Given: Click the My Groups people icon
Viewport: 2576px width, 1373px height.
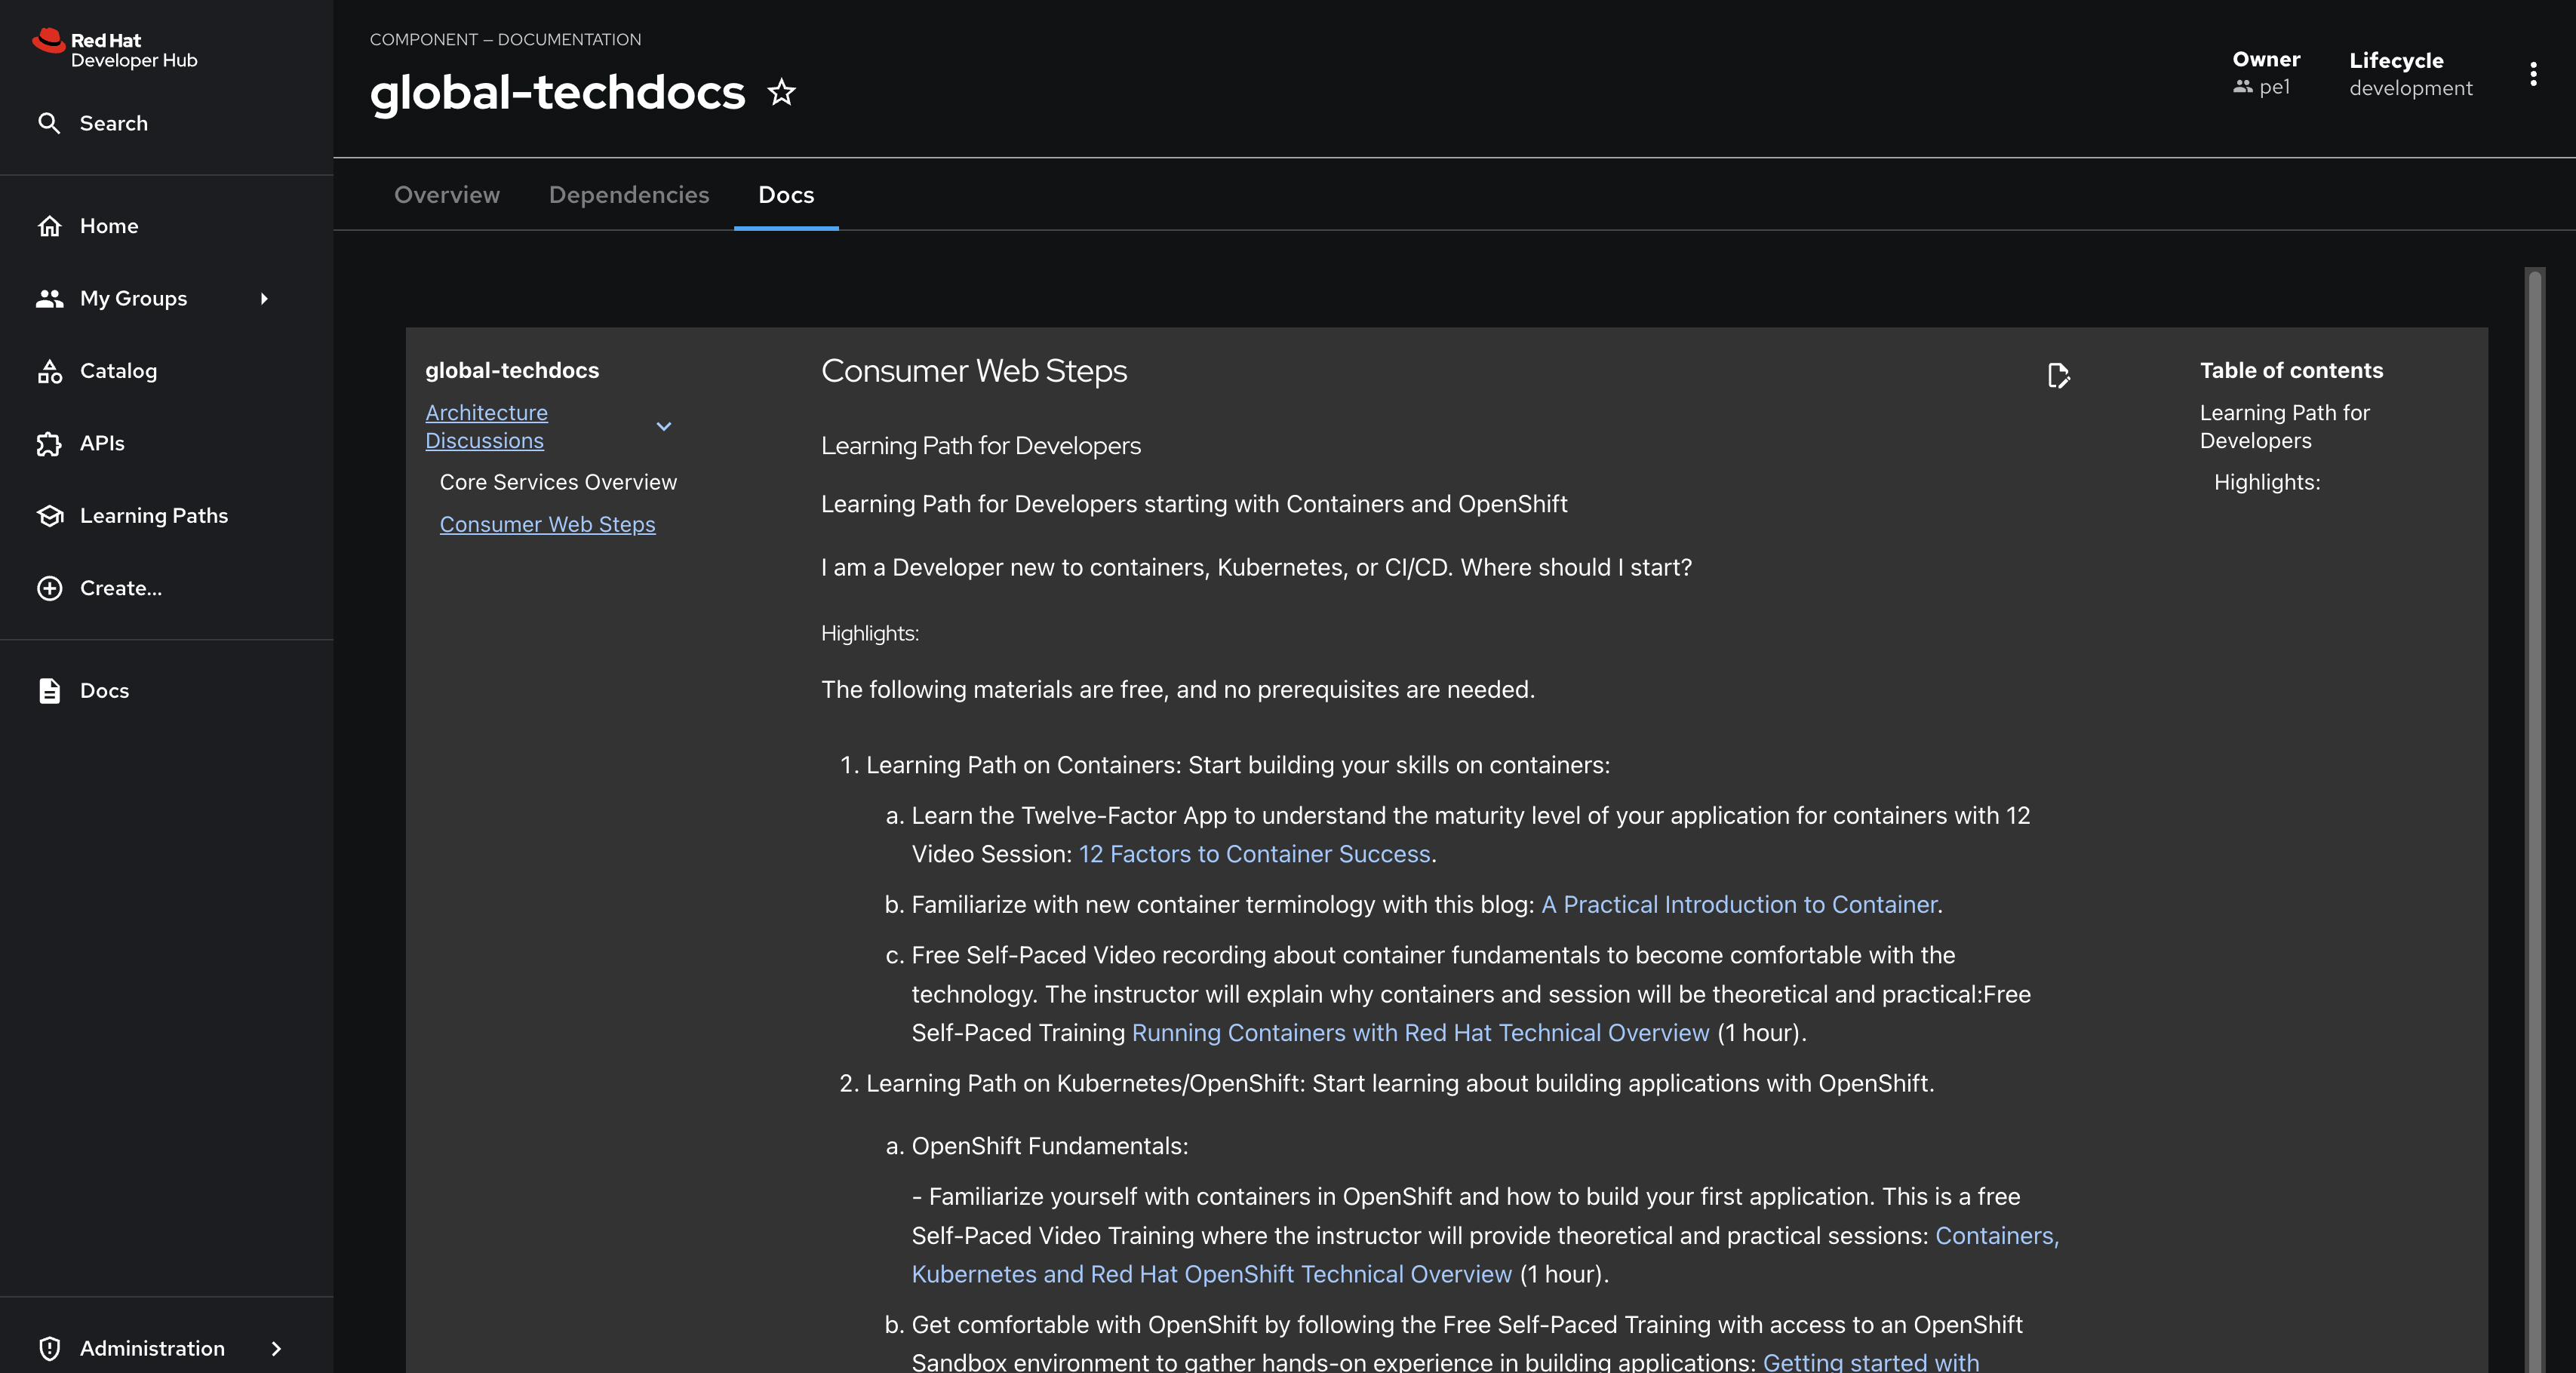Looking at the screenshot, I should click(49, 298).
